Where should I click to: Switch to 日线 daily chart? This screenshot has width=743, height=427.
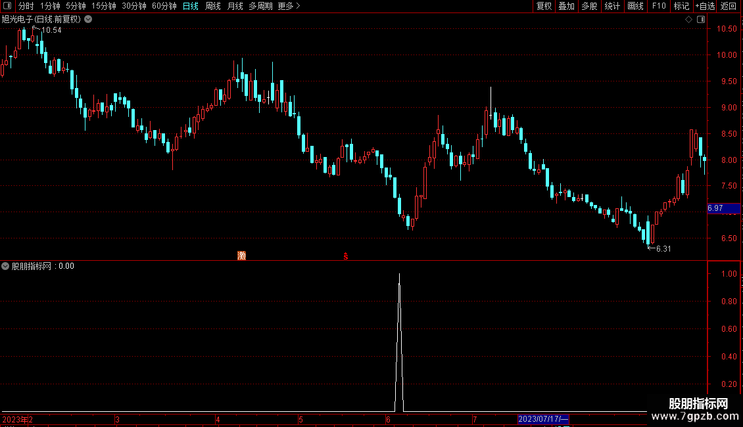pyautogui.click(x=191, y=6)
